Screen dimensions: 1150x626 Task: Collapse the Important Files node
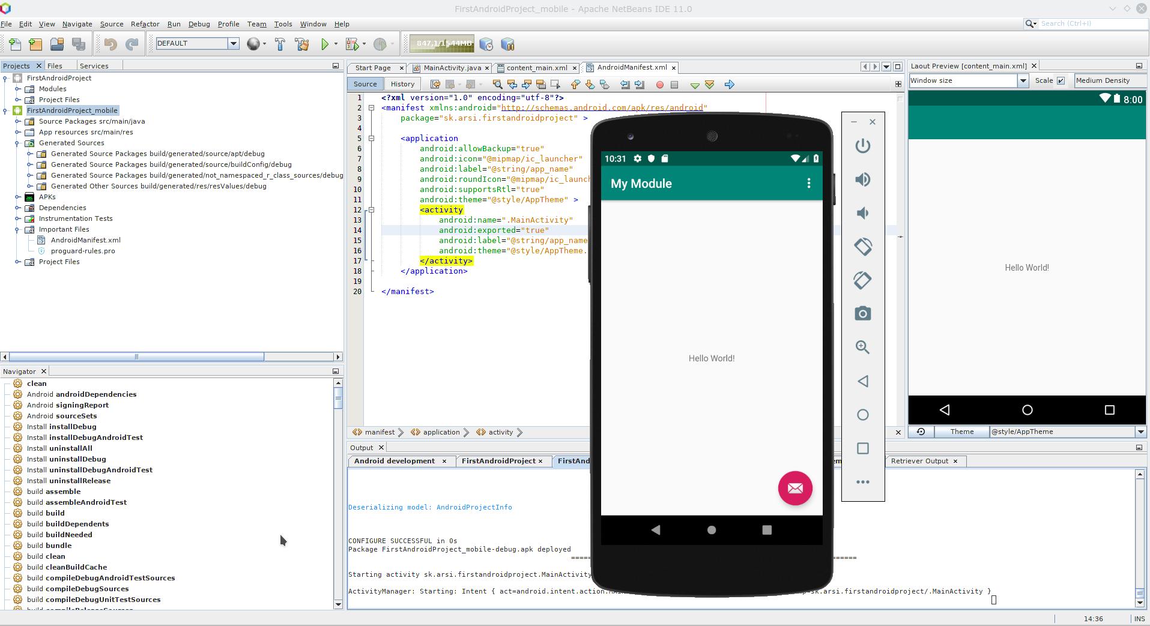tap(18, 229)
